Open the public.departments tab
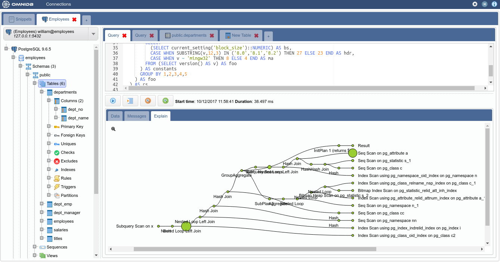Screen dimensions: 500x262 pos(189,36)
